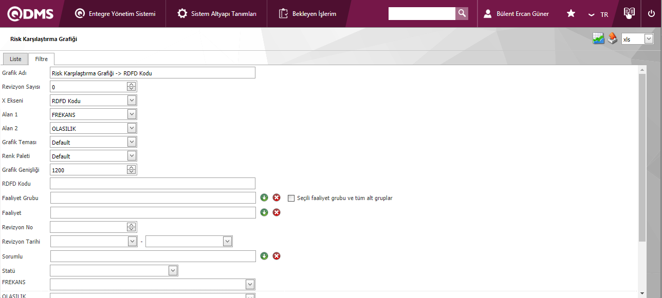Click the power logout icon
Viewport: 662px width, 298px height.
click(651, 14)
